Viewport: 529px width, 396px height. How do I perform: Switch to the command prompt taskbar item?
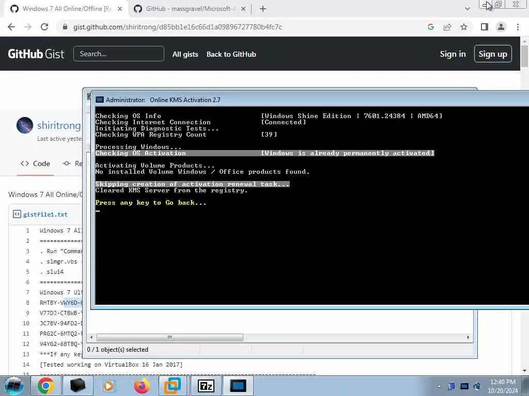click(238, 386)
